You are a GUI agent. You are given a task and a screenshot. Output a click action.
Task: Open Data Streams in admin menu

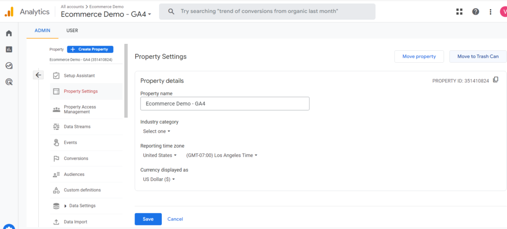(x=77, y=127)
